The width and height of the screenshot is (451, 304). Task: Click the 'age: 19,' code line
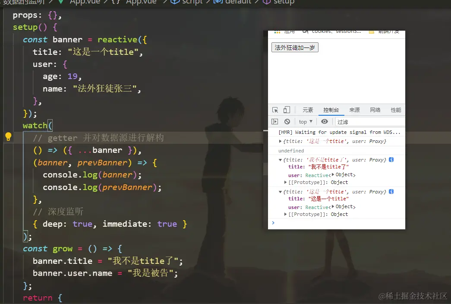62,76
